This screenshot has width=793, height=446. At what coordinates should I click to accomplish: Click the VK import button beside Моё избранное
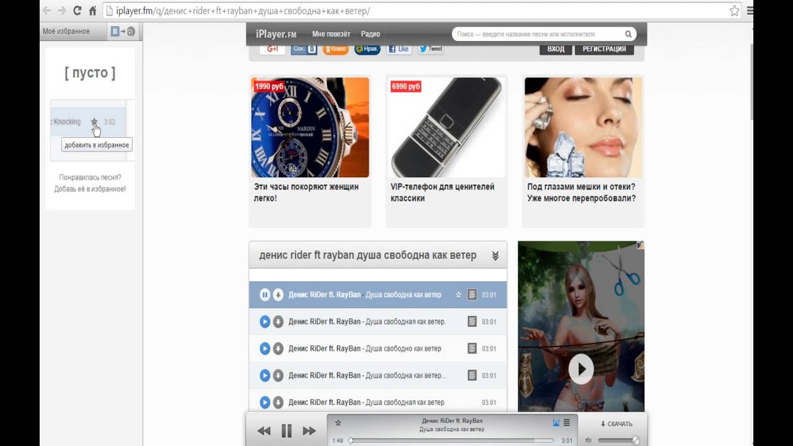click(x=123, y=31)
